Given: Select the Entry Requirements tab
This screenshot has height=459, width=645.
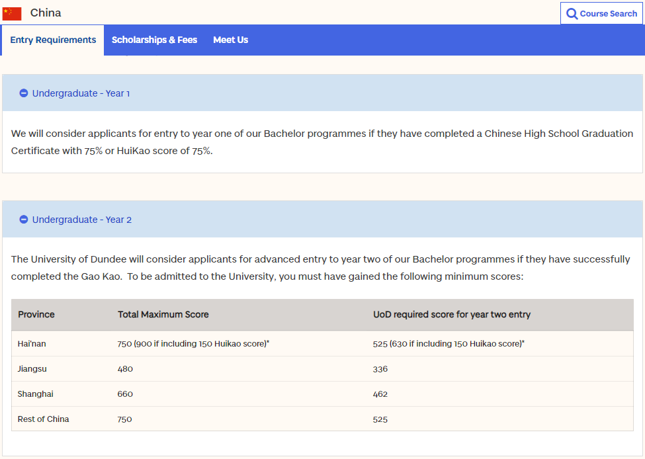Looking at the screenshot, I should (53, 40).
